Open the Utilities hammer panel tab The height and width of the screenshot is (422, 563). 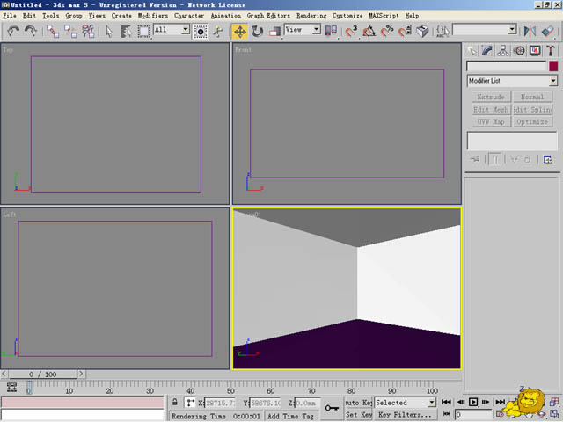[551, 51]
